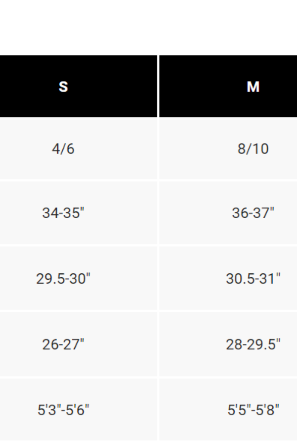Click the 36-37" measurement cell
The width and height of the screenshot is (297, 445).
[253, 213]
